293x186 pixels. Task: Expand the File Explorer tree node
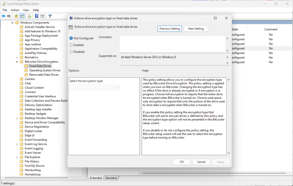(17, 157)
